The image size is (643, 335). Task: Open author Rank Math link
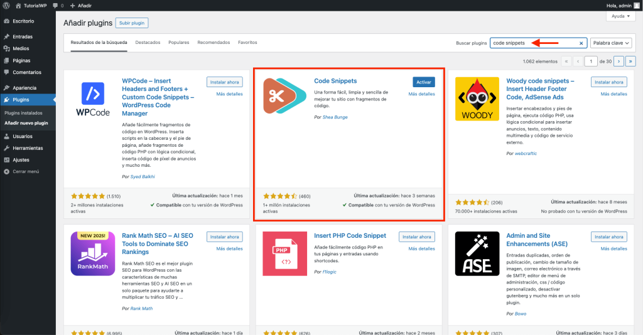click(x=141, y=309)
